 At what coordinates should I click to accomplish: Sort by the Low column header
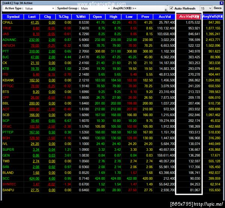click(x=129, y=17)
